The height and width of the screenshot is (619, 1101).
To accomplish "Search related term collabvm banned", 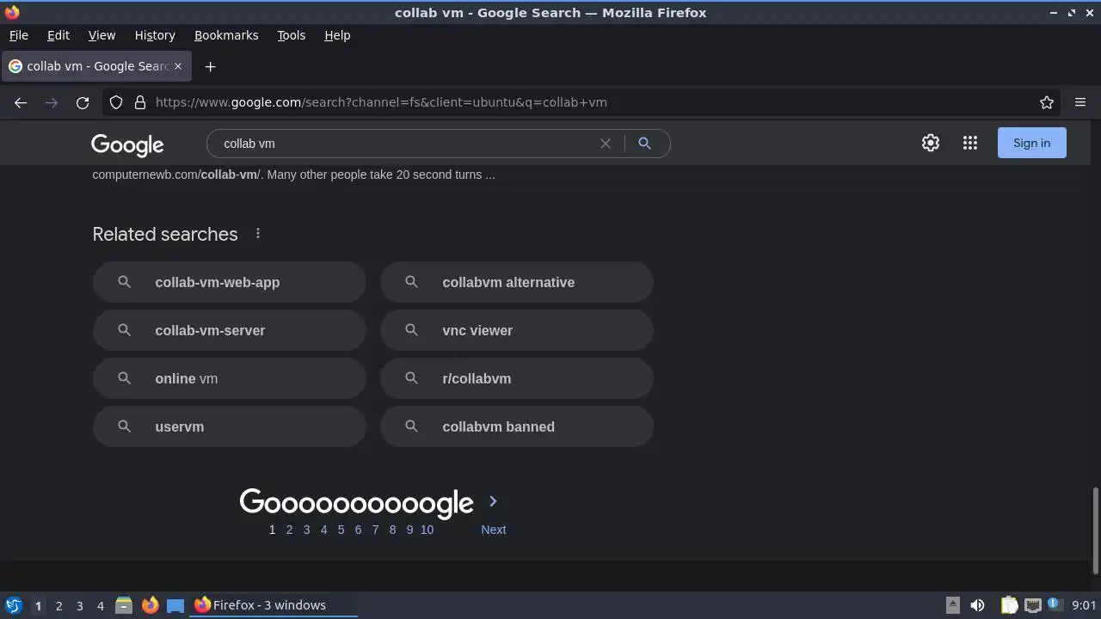I will tap(517, 426).
